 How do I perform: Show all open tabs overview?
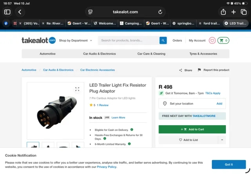click(x=244, y=12)
